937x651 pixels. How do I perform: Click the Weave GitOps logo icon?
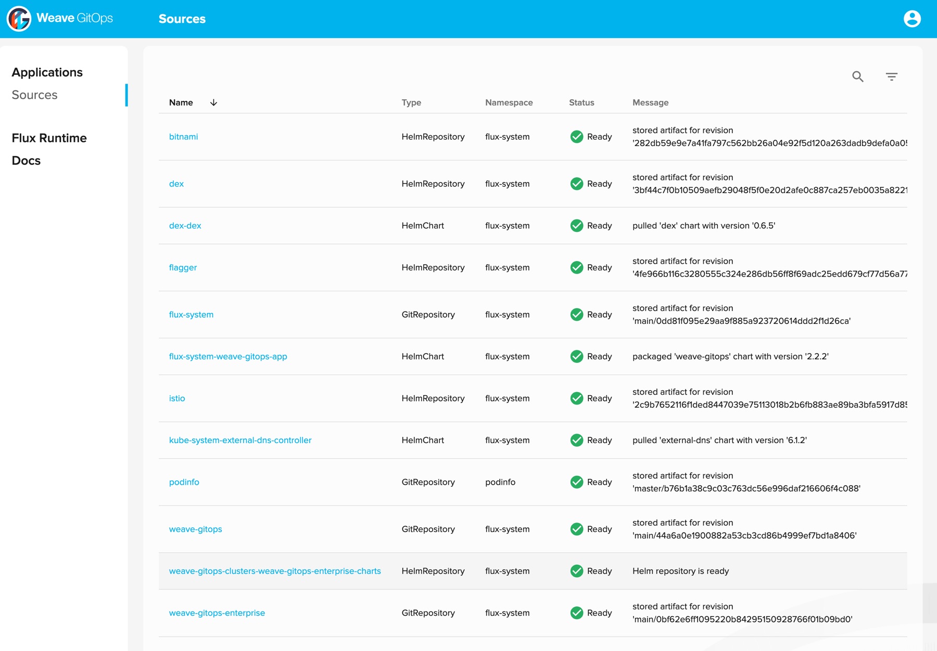19,19
